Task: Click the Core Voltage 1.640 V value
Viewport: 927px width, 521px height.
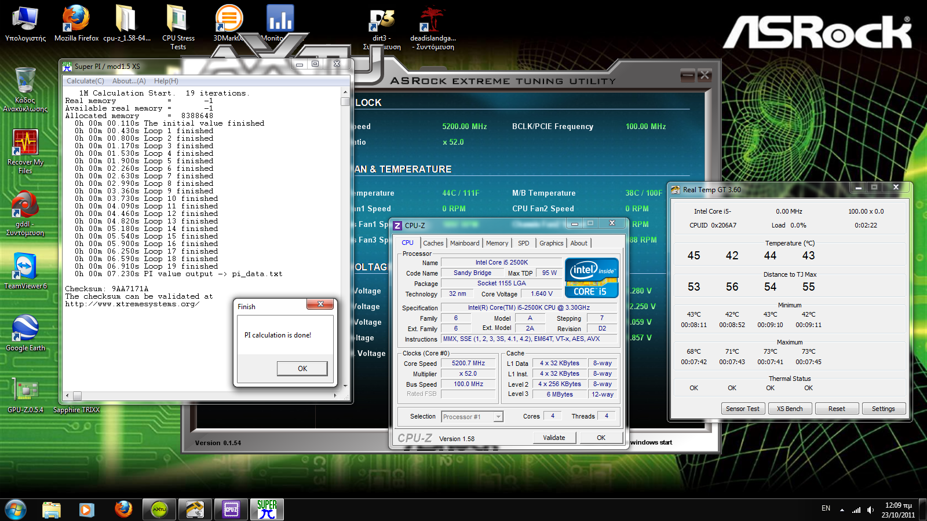Action: click(x=542, y=294)
